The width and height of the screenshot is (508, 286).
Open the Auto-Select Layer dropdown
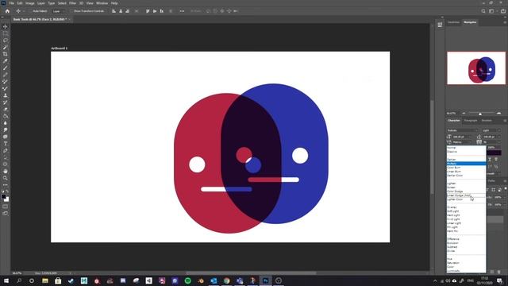[59, 11]
